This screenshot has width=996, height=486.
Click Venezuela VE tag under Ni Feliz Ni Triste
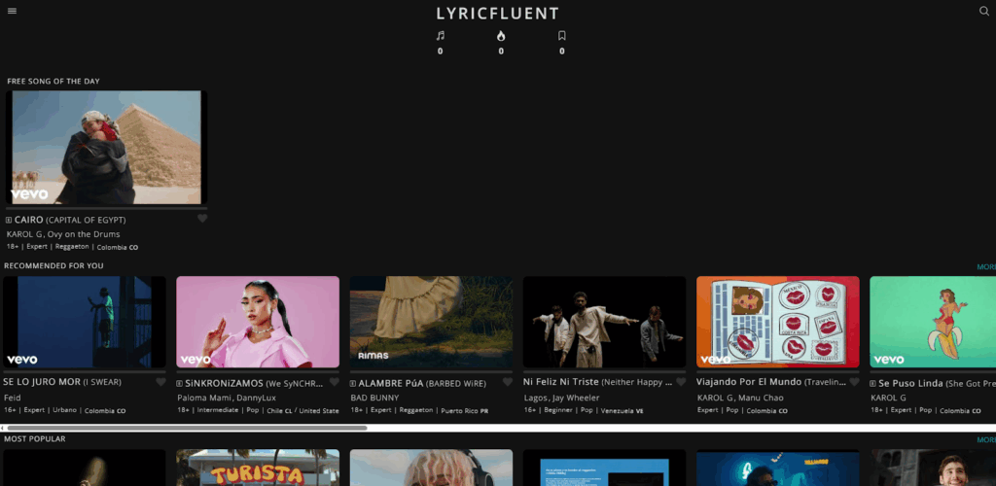coord(622,410)
